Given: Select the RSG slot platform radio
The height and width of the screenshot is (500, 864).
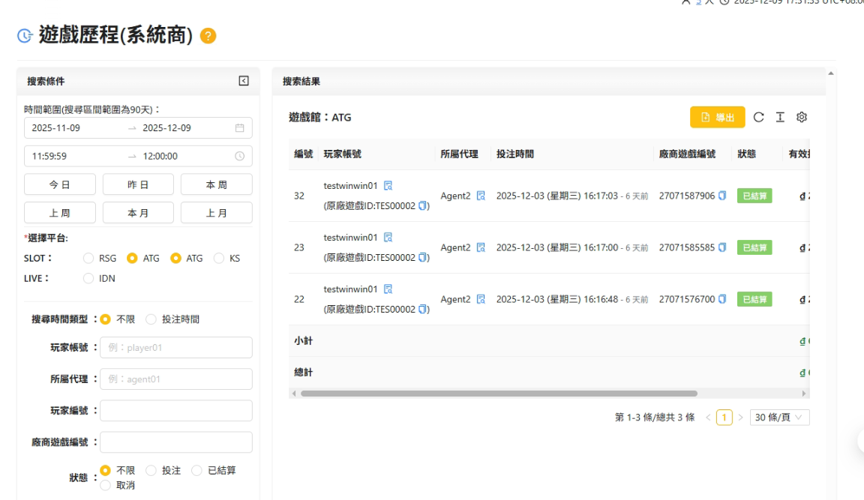Looking at the screenshot, I should click(x=89, y=258).
